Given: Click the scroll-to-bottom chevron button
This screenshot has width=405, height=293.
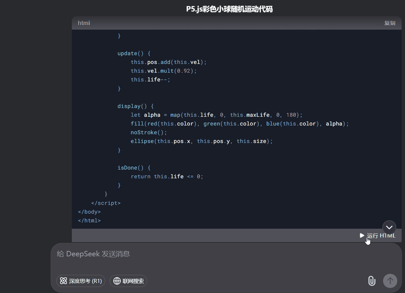Looking at the screenshot, I should pos(389,227).
